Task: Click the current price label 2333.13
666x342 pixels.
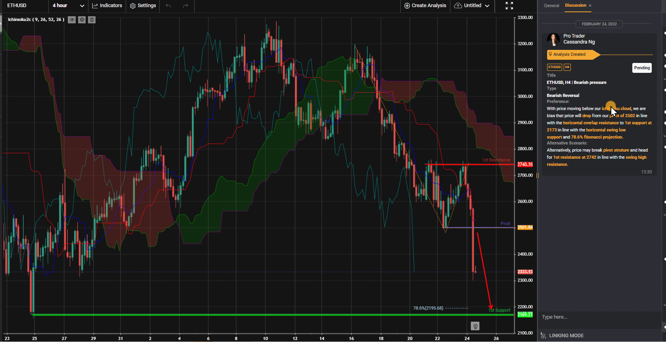Action: pos(525,272)
